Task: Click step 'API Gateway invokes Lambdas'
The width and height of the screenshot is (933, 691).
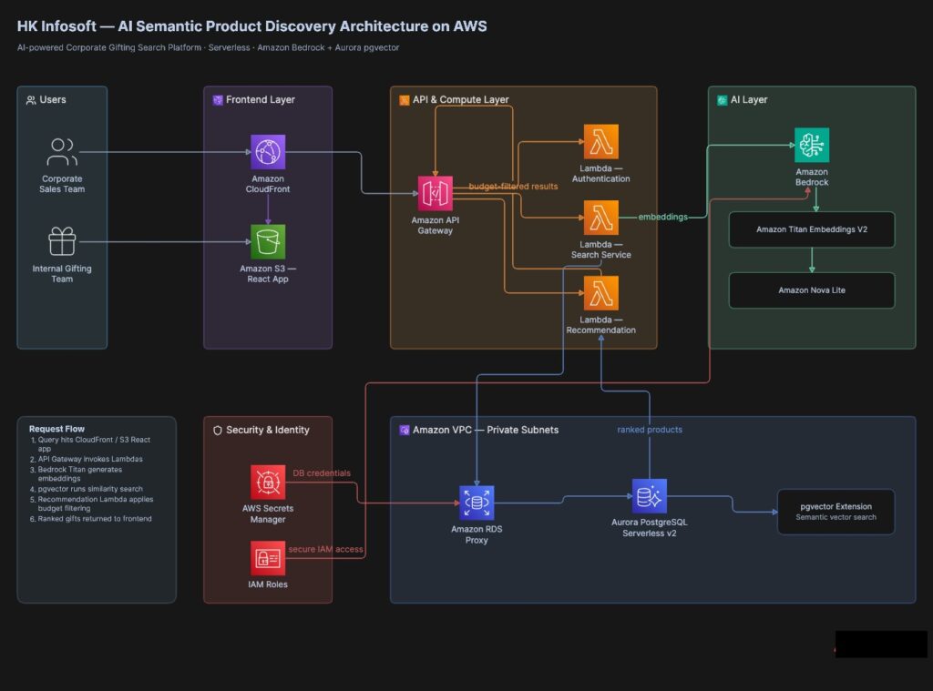Action: [x=87, y=459]
